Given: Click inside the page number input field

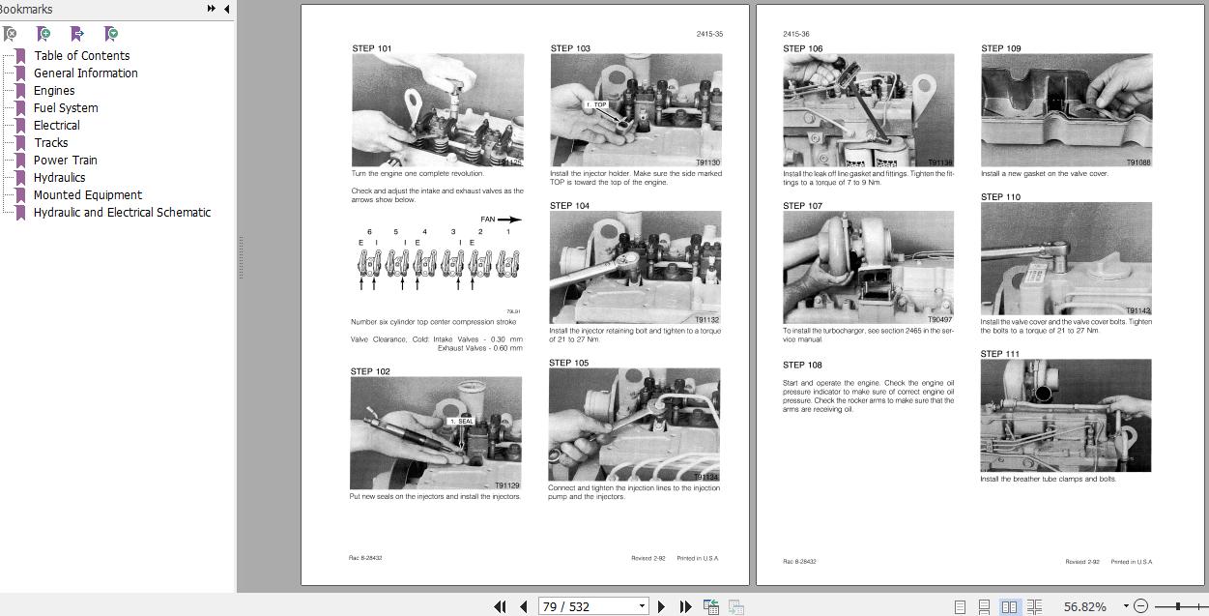Looking at the screenshot, I should [580, 605].
